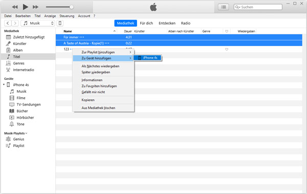Screen dimensions: 307x194
Task: Select A Taste of Austria - Kopie(1) track
Action: [x=179, y=43]
